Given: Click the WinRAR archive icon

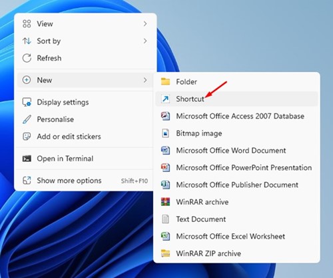Looking at the screenshot, I should [165, 202].
